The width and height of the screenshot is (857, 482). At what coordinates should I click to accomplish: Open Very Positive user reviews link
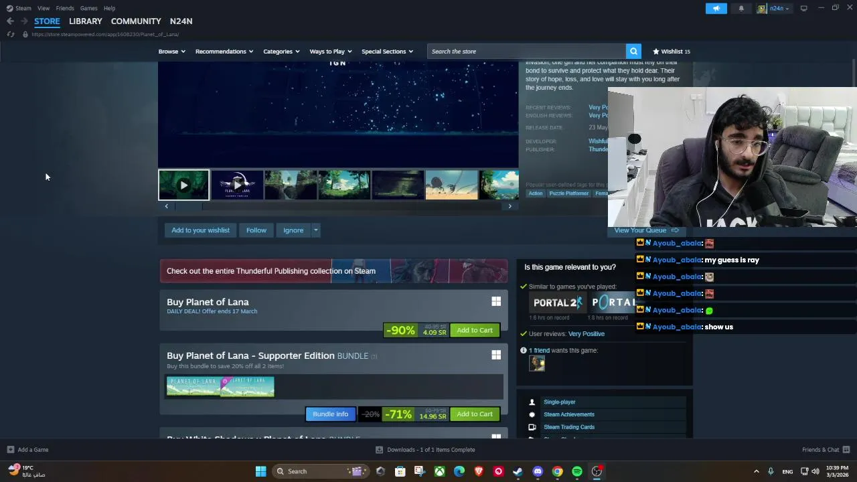tap(587, 333)
